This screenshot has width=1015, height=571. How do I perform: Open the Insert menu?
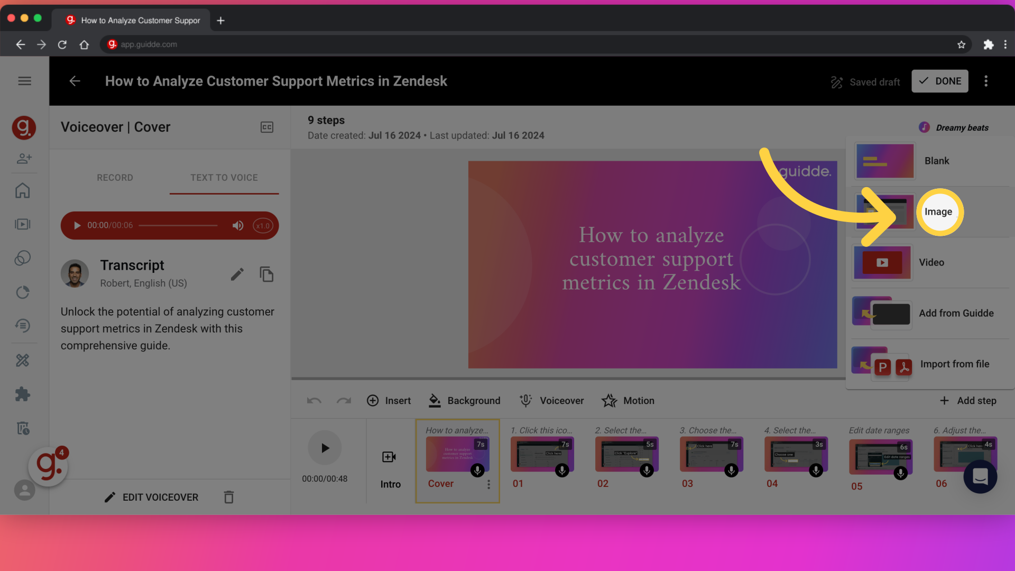[x=389, y=401]
